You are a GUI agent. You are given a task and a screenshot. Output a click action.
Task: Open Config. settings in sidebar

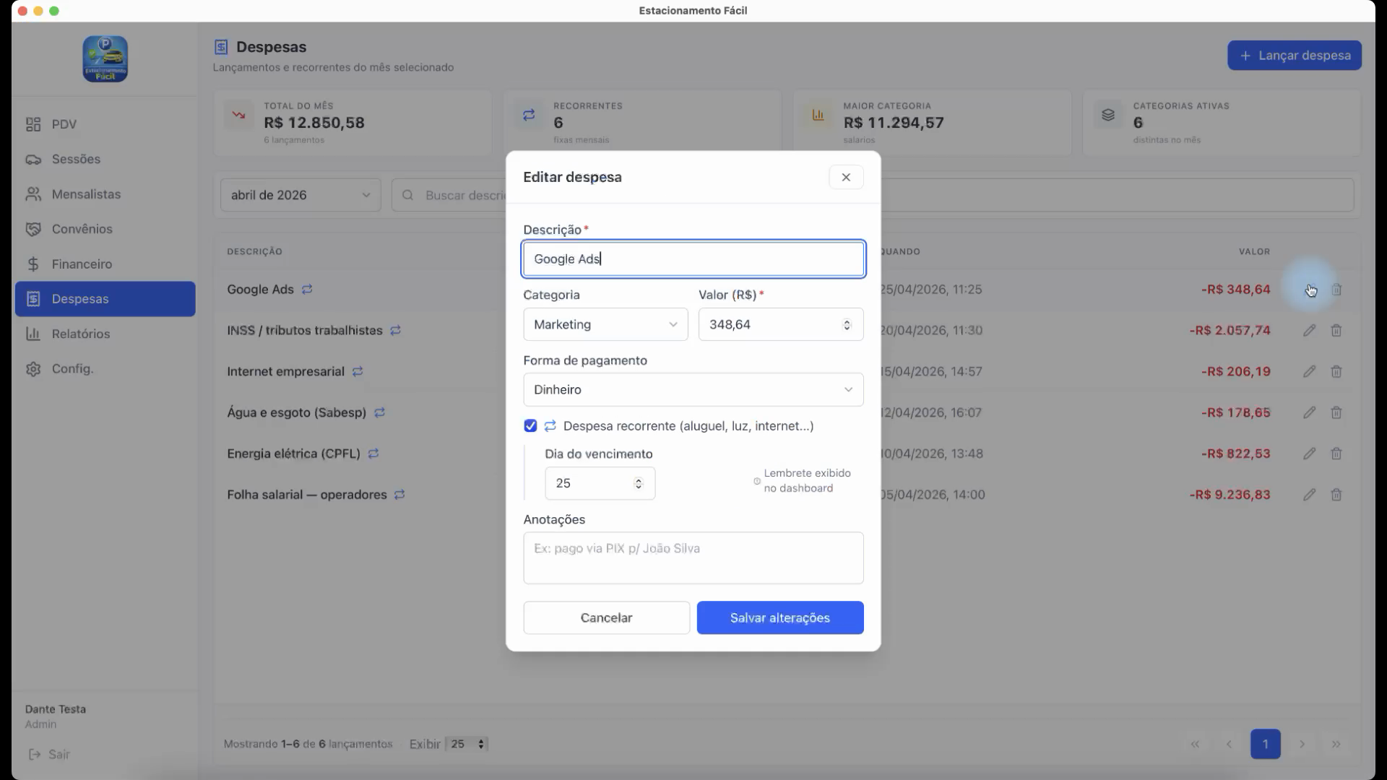105,368
